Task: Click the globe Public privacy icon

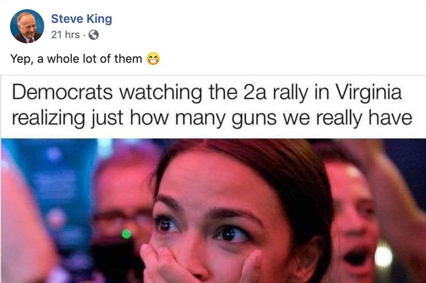Action: click(94, 35)
